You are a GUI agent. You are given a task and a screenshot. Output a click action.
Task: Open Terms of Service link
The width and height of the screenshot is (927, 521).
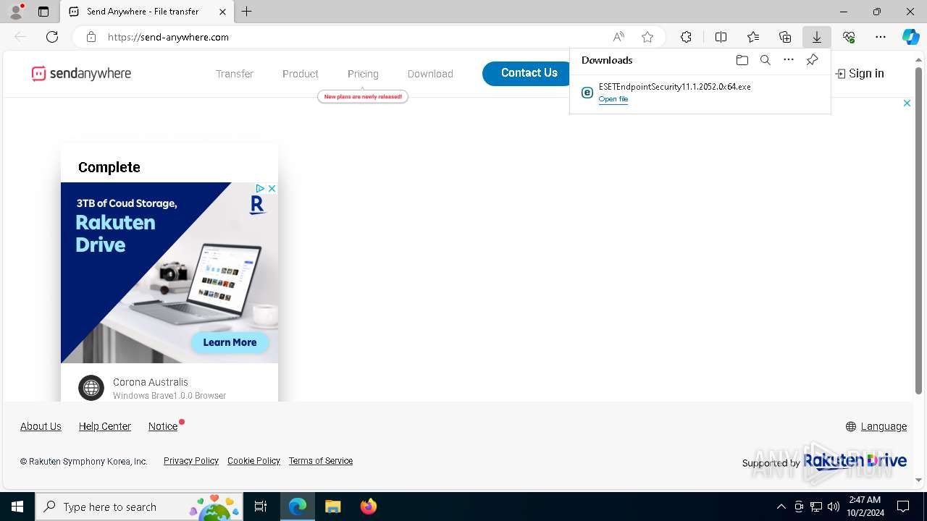tap(321, 461)
